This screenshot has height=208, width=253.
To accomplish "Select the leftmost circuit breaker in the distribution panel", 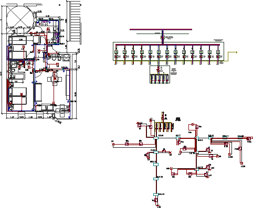I will (x=116, y=52).
